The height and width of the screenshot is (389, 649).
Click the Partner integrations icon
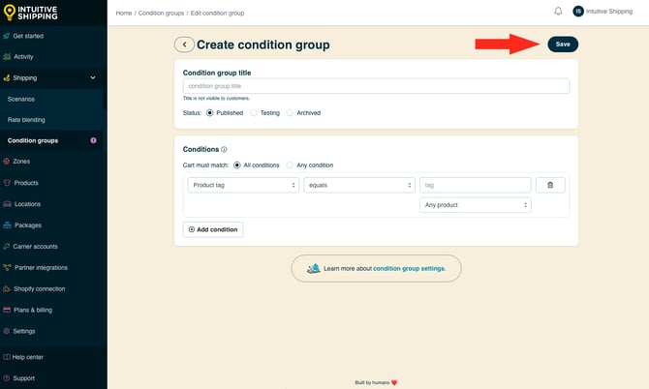[7, 267]
